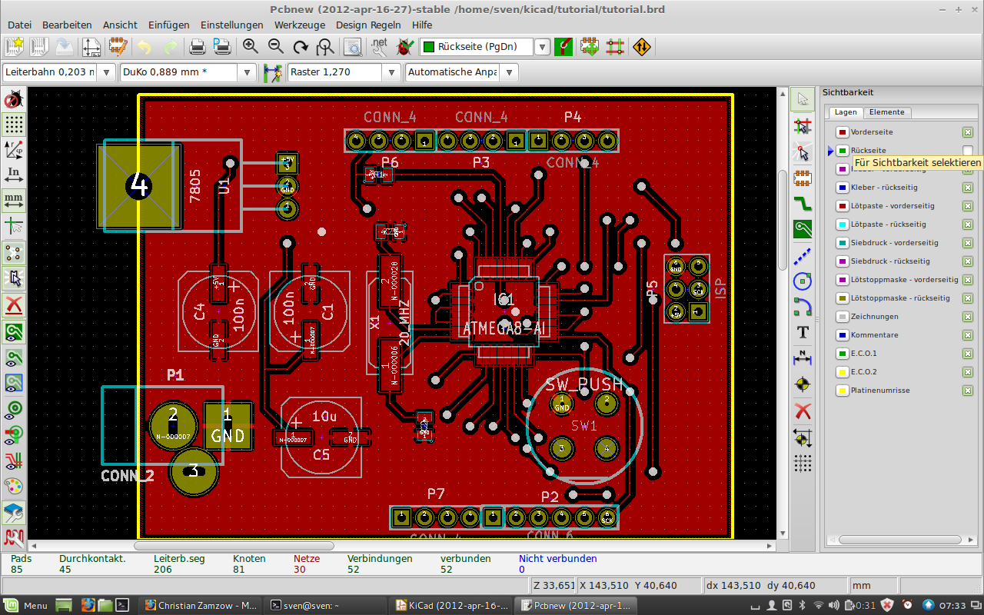Select the draw graphic line tool
The height and width of the screenshot is (615, 984).
[803, 255]
